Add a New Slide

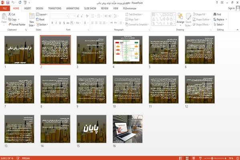32,20
